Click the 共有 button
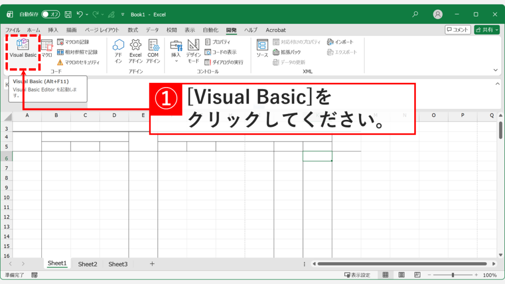 click(x=487, y=30)
